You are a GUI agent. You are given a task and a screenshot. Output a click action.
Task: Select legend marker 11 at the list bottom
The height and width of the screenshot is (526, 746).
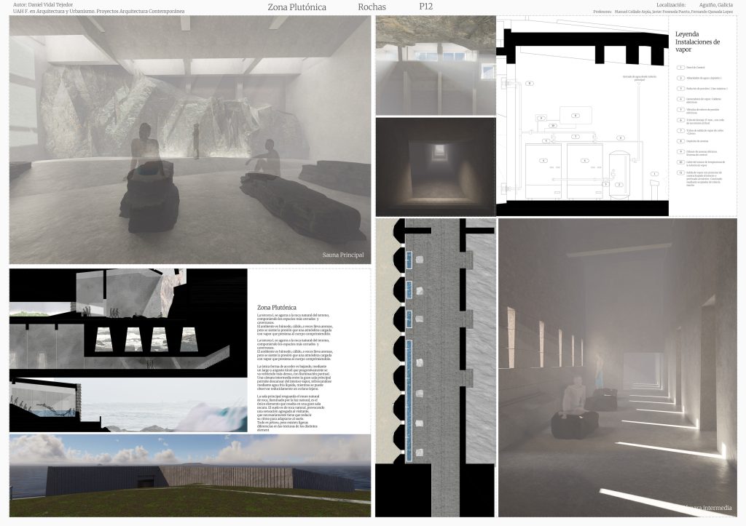(680, 172)
